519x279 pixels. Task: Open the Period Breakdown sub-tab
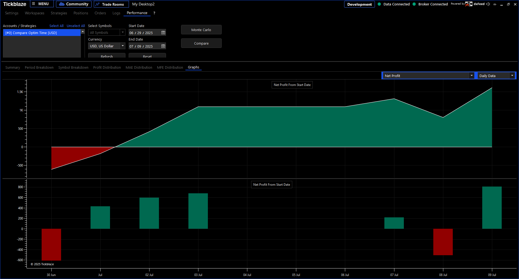39,68
